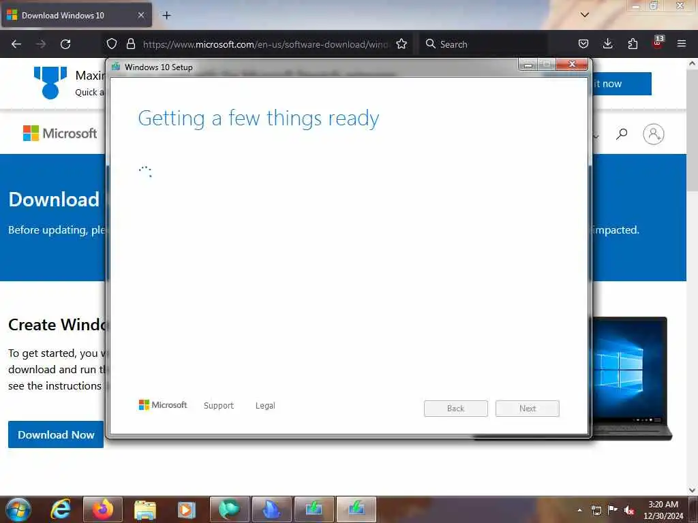
Task: Click the Legal link in Setup
Action: pyautogui.click(x=265, y=406)
